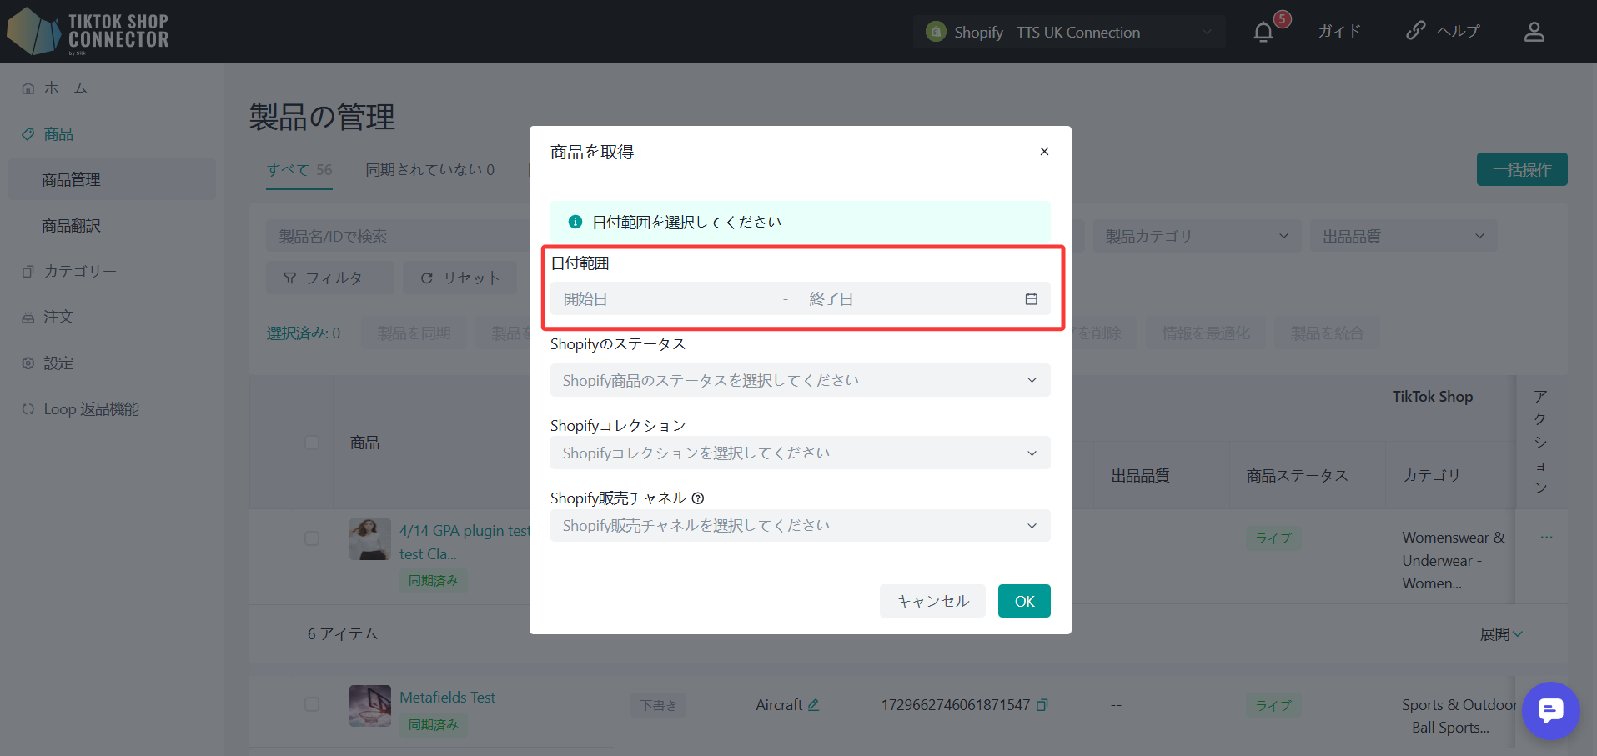
Task: Select 商品翻訳 in the sidebar
Action: pyautogui.click(x=72, y=226)
